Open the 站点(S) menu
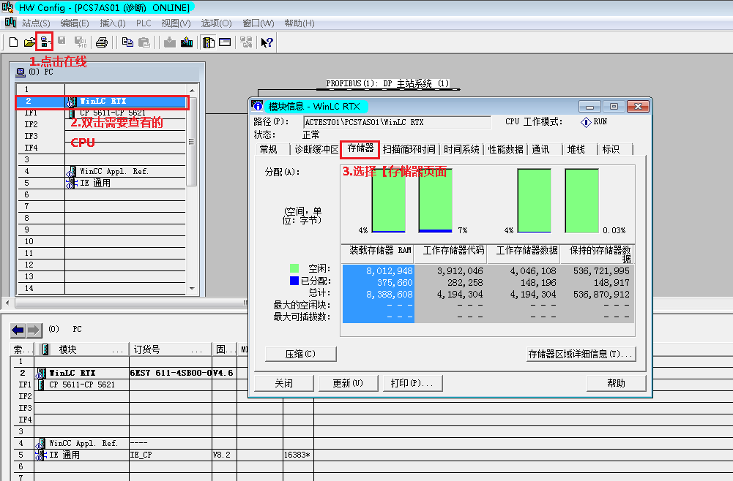Image resolution: width=733 pixels, height=481 pixels. pyautogui.click(x=36, y=23)
